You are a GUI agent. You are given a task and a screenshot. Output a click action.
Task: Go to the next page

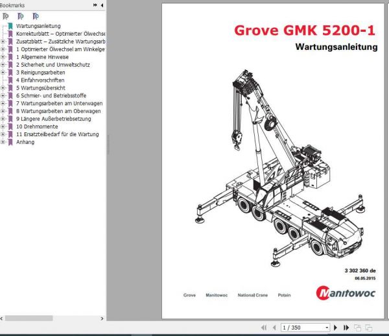(x=335, y=328)
